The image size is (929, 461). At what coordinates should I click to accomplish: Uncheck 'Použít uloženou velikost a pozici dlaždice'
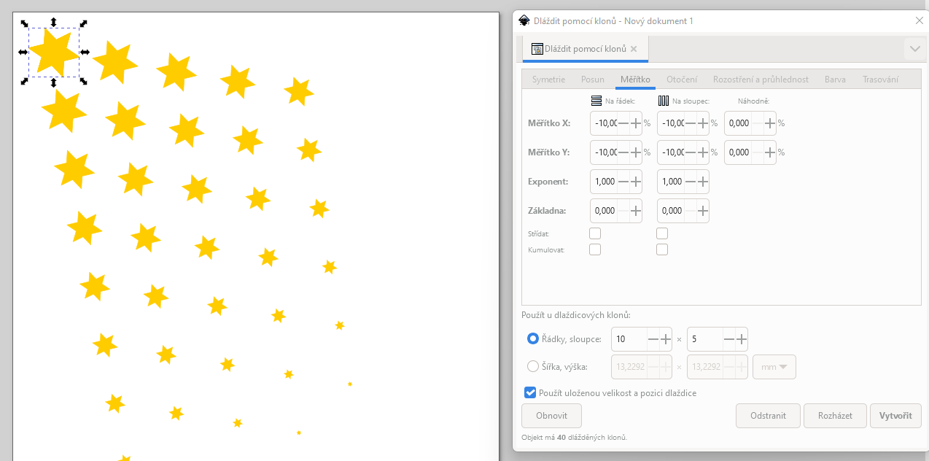coord(530,392)
